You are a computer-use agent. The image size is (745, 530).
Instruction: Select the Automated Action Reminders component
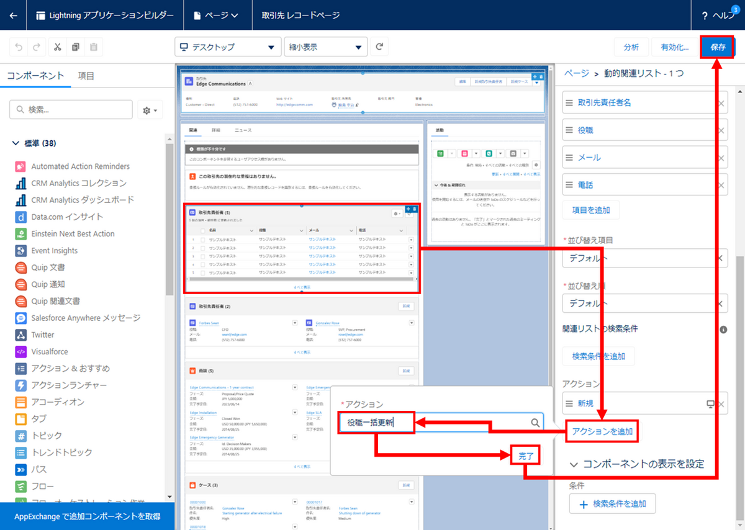click(81, 166)
